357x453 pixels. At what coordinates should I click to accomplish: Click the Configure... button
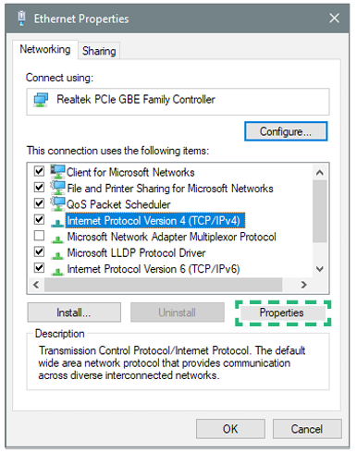[286, 131]
